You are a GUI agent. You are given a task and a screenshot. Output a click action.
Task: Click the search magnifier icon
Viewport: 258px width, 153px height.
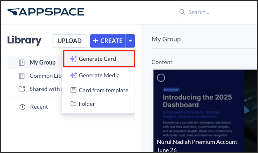point(182,12)
